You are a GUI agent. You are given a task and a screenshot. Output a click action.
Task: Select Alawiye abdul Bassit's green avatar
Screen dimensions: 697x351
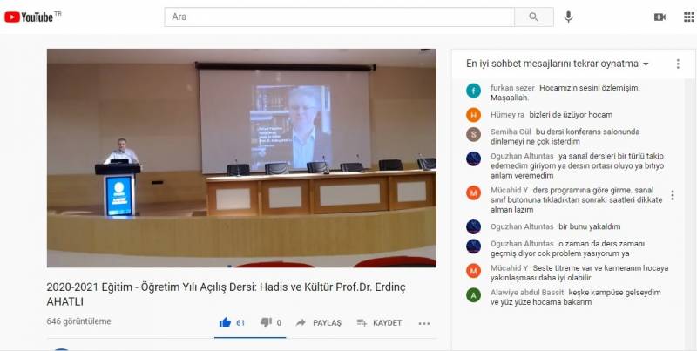click(x=473, y=294)
